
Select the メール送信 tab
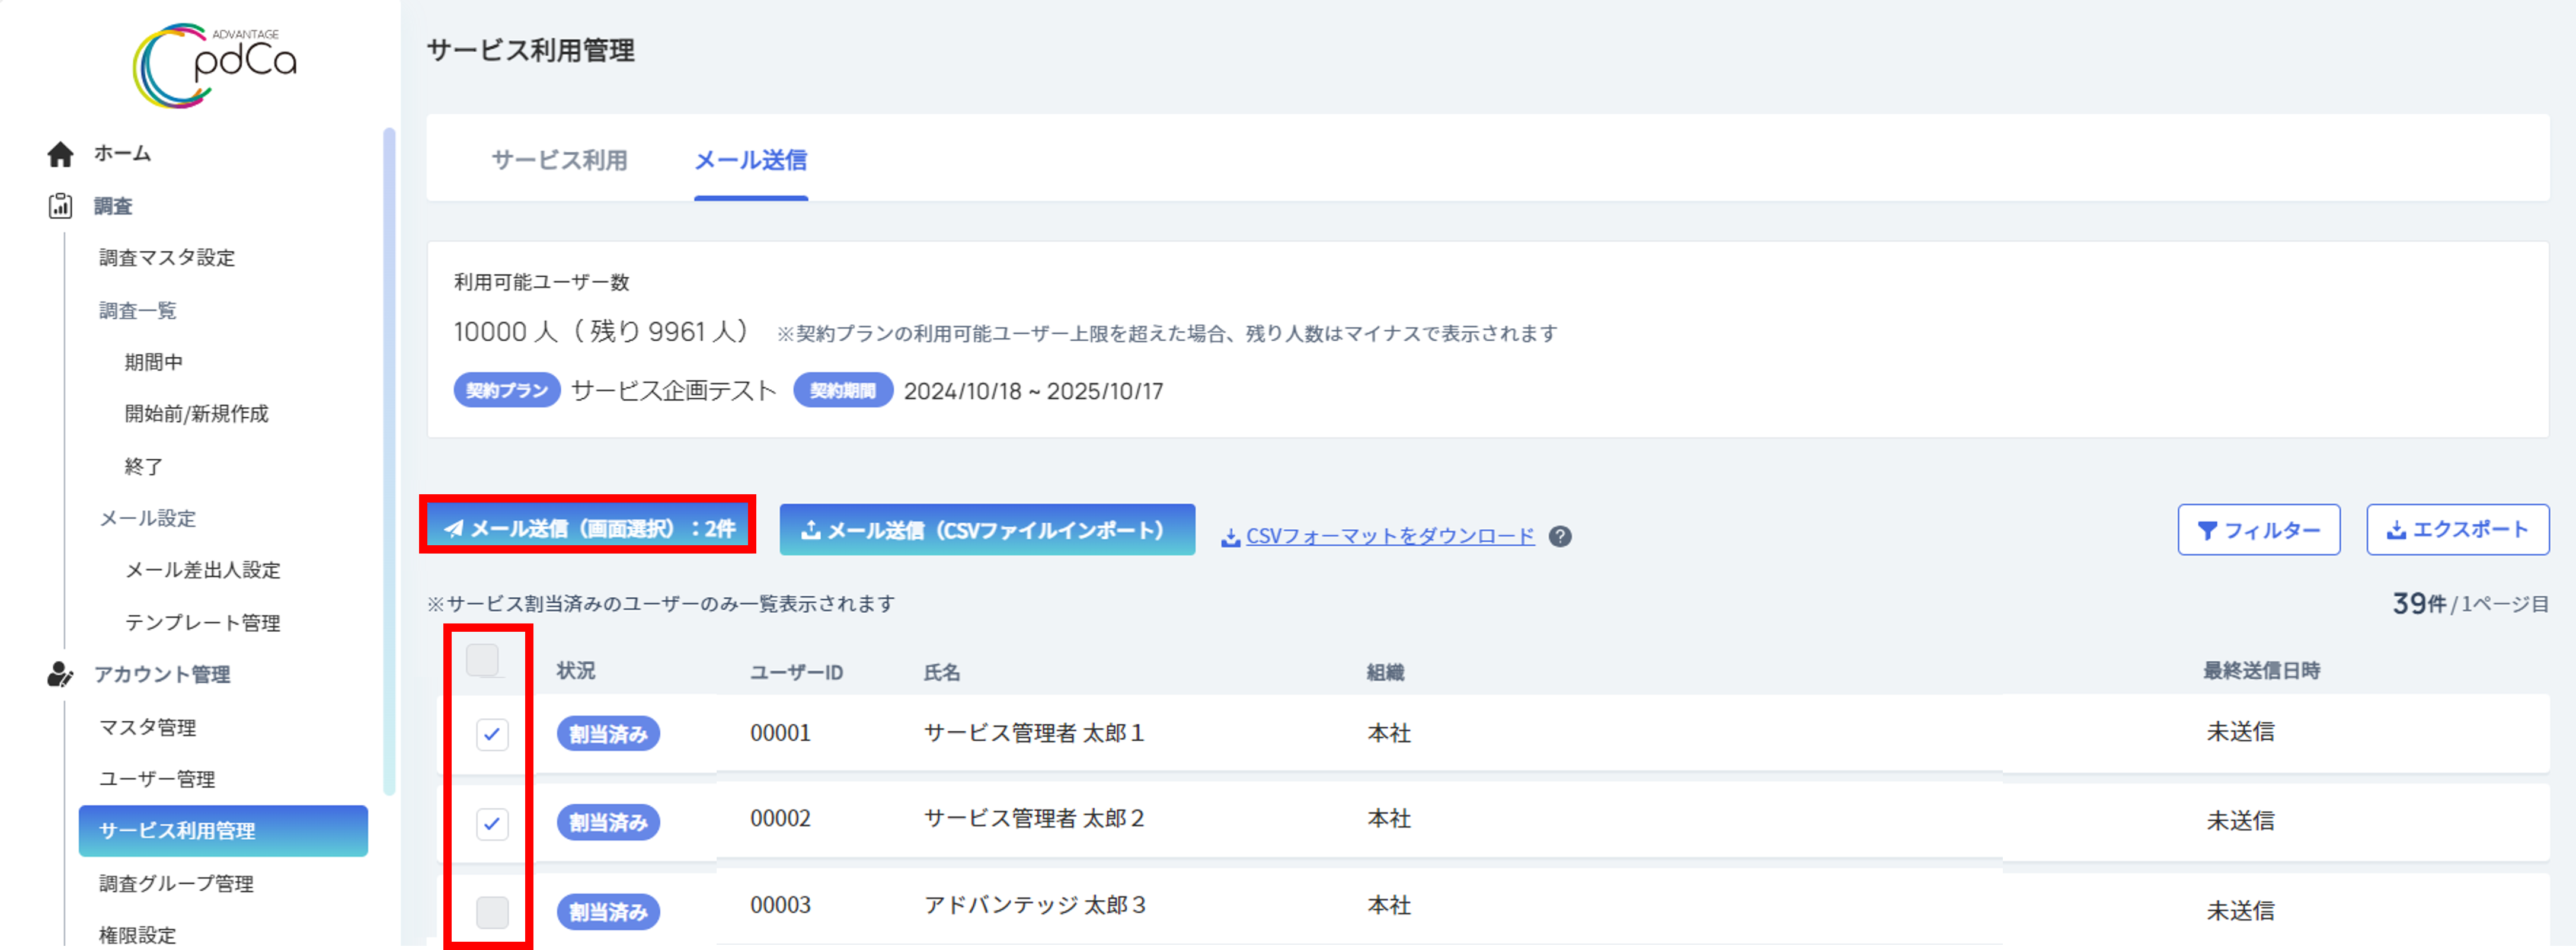tap(751, 160)
